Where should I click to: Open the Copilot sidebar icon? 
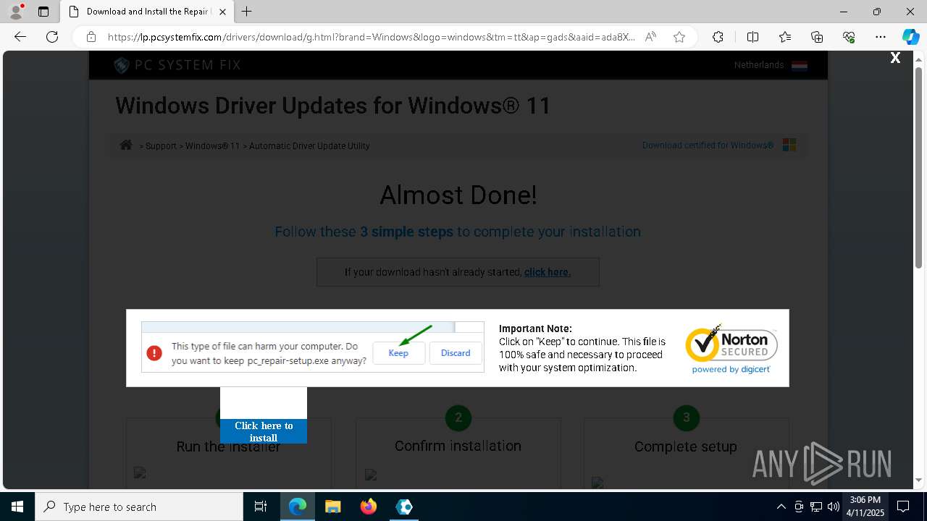click(910, 37)
